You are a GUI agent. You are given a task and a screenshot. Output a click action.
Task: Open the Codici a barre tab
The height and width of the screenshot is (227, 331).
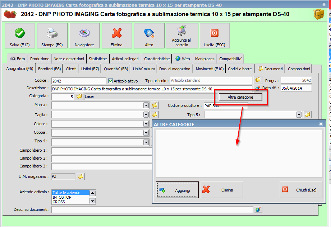[x=240, y=69]
